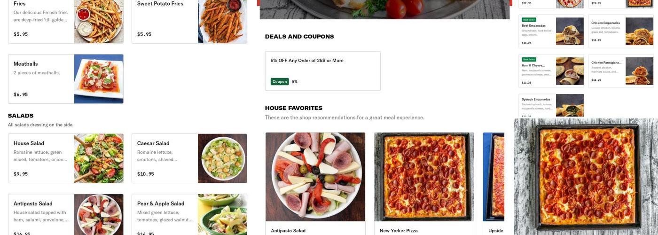Click the HOUSE FAVORITES section heading
Image resolution: width=658 pixels, height=235 pixels.
tap(294, 108)
